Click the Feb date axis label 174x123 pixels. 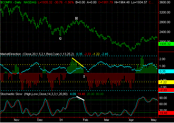point(85,120)
